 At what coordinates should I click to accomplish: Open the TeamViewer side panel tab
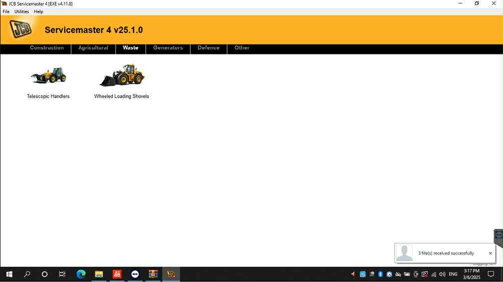point(498,237)
